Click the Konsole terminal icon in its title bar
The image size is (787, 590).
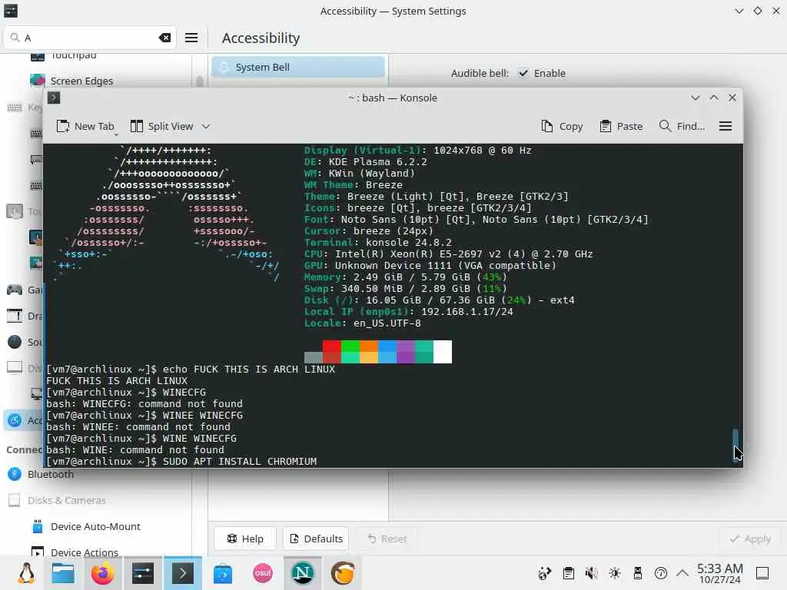54,98
